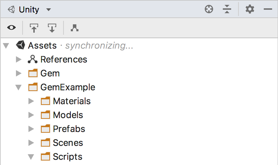This screenshot has width=278, height=165.
Task: Open the Unity view dropdown arrow
Action: coord(49,9)
